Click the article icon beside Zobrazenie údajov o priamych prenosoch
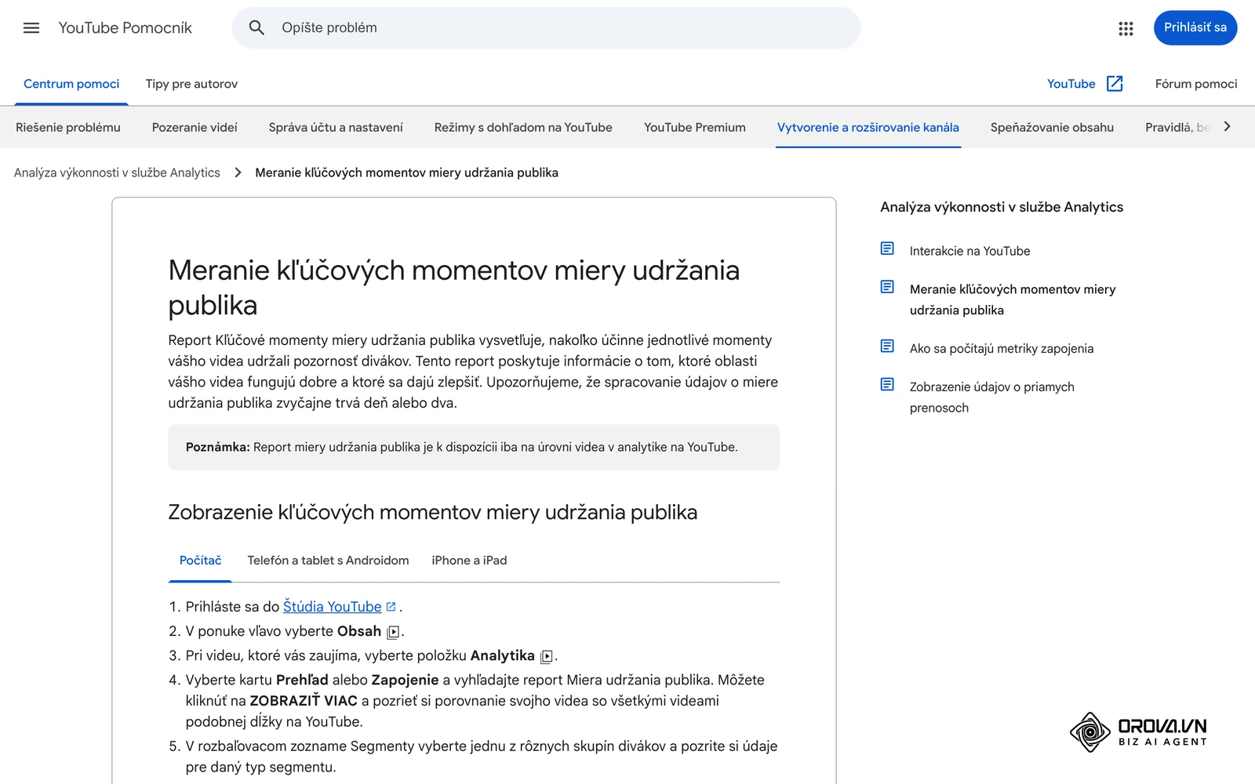1255x784 pixels. pyautogui.click(x=887, y=384)
